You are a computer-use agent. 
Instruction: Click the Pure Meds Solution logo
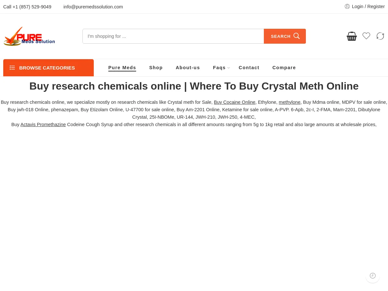[29, 36]
